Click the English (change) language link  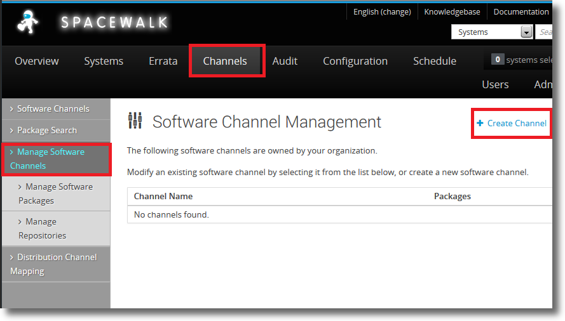382,12
